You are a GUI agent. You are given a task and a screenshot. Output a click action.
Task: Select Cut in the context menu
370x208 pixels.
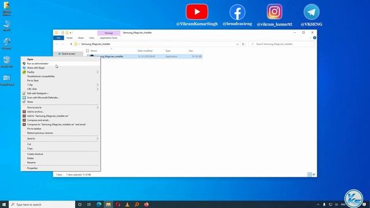tap(29, 144)
